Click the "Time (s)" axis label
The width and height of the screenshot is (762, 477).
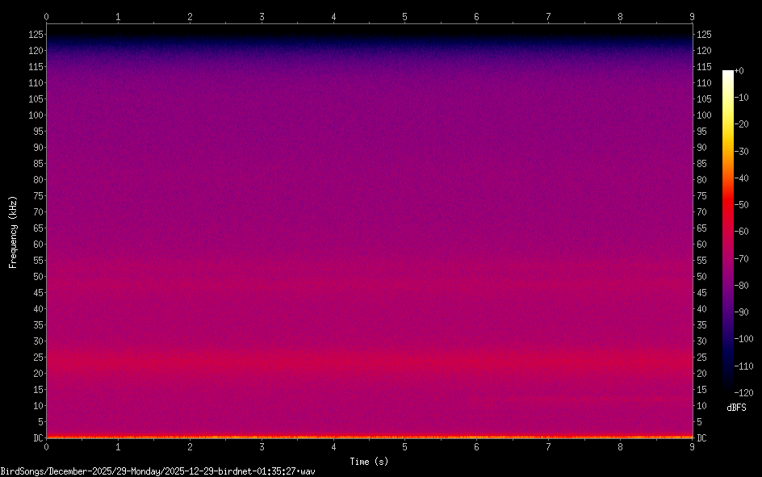click(x=369, y=462)
